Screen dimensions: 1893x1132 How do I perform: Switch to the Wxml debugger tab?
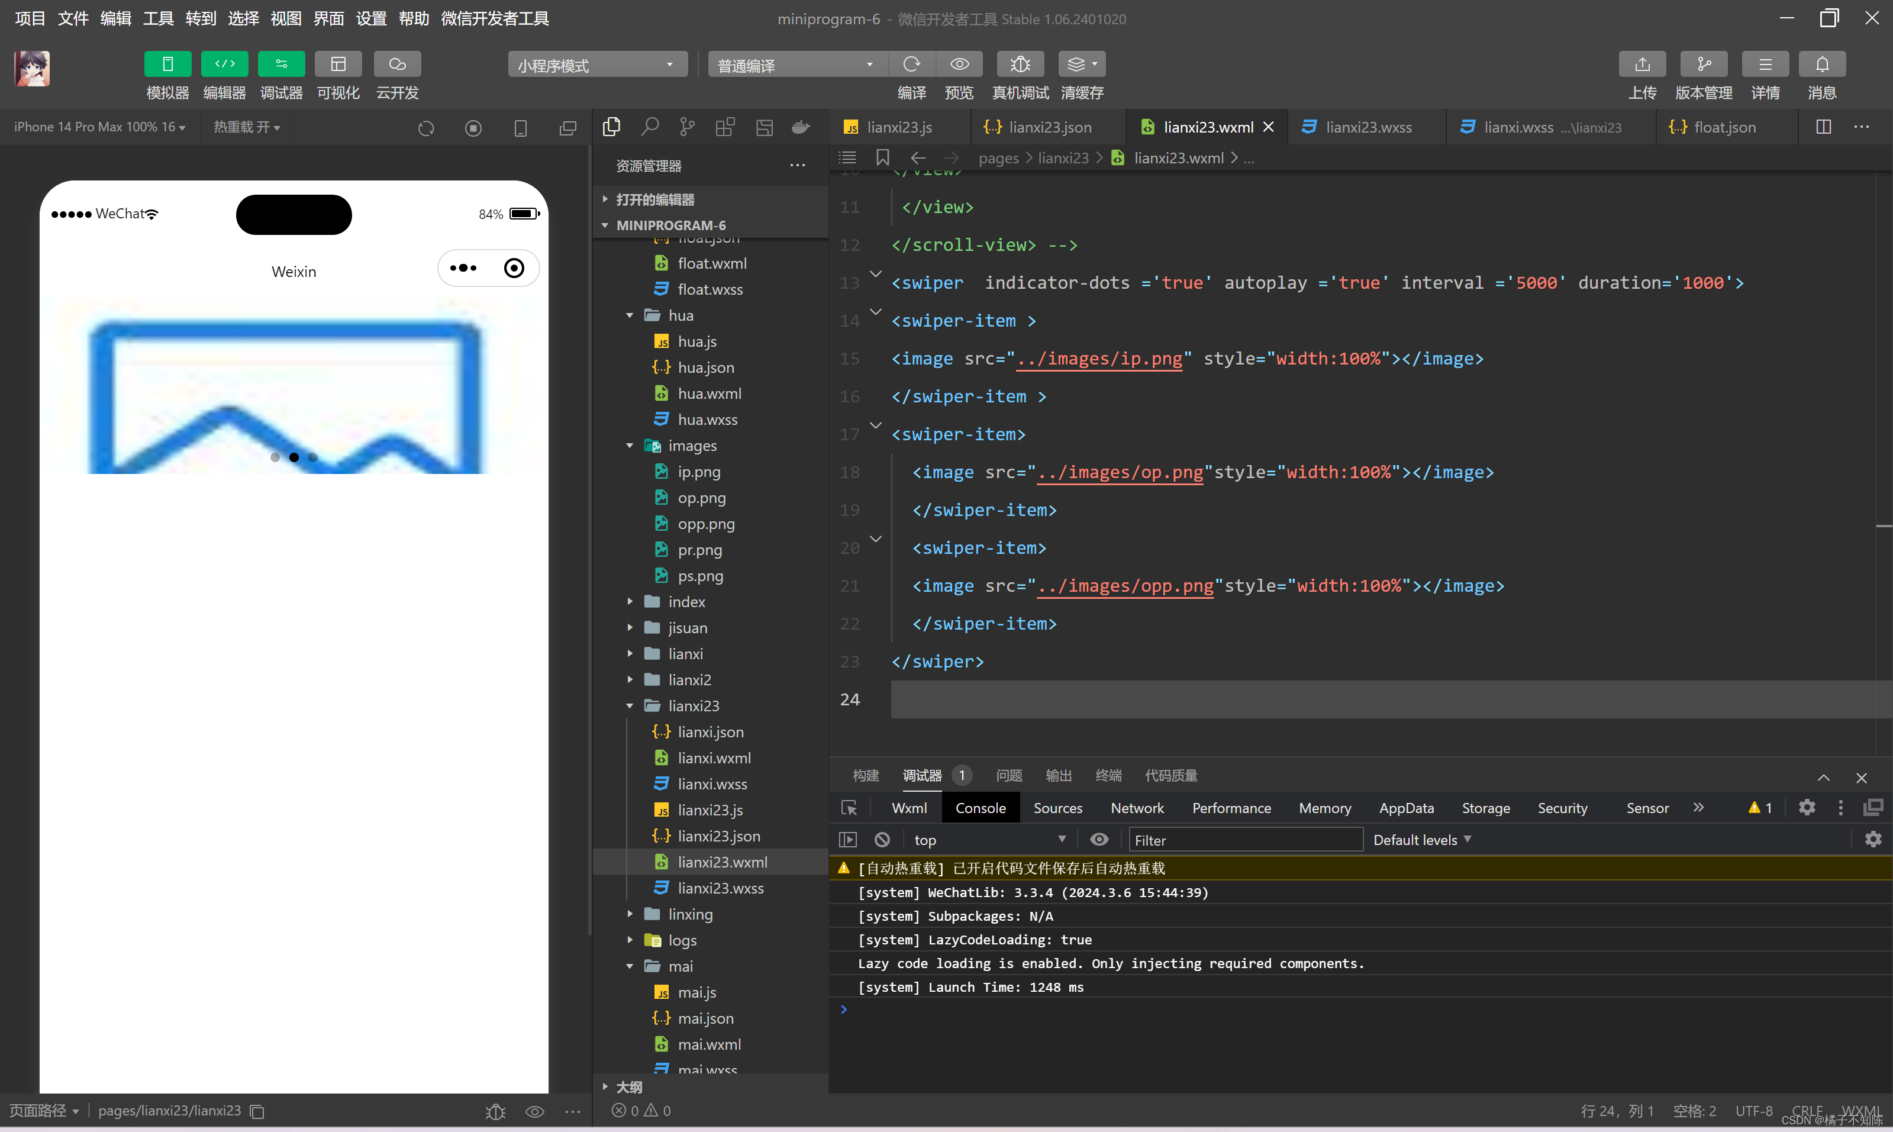pyautogui.click(x=909, y=808)
